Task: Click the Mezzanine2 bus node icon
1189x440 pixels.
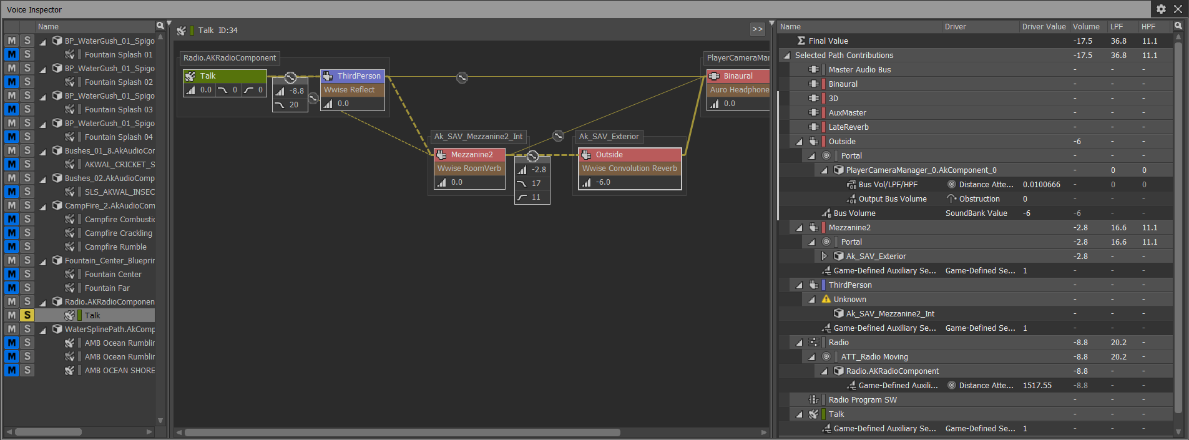Action: click(441, 155)
